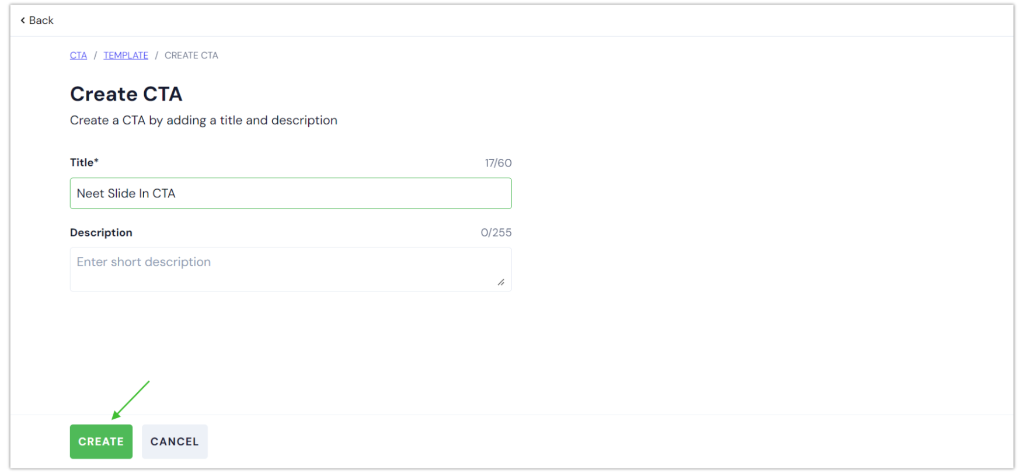Viewport: 1024px width, 473px height.
Task: Click the Create CTA page heading
Action: (126, 93)
